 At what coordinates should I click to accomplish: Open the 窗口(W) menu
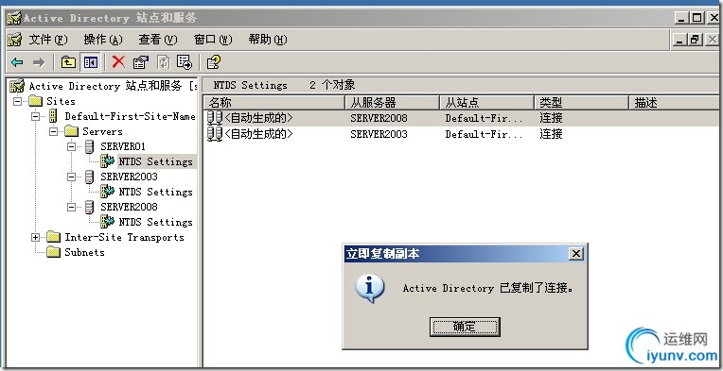click(x=213, y=40)
